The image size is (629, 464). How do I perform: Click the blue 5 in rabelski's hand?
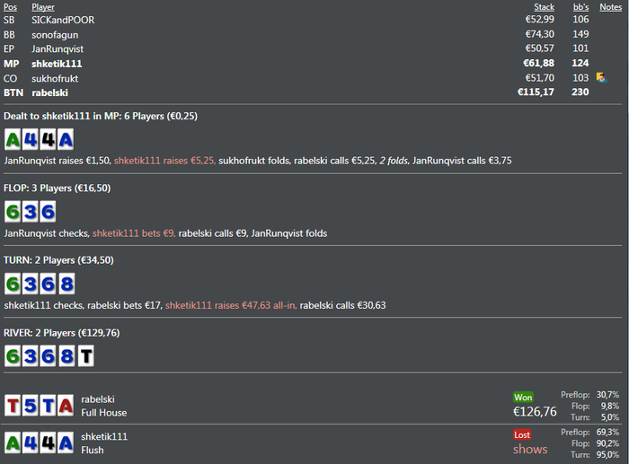coord(31,406)
